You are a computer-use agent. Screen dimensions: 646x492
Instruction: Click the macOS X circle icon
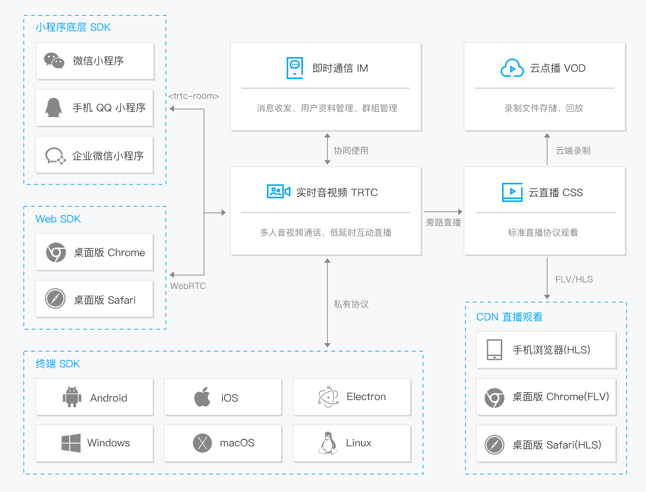click(x=203, y=443)
